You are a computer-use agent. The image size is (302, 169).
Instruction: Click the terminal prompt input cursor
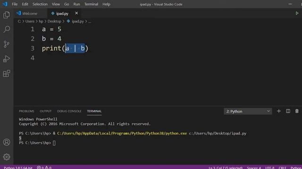[54, 143]
